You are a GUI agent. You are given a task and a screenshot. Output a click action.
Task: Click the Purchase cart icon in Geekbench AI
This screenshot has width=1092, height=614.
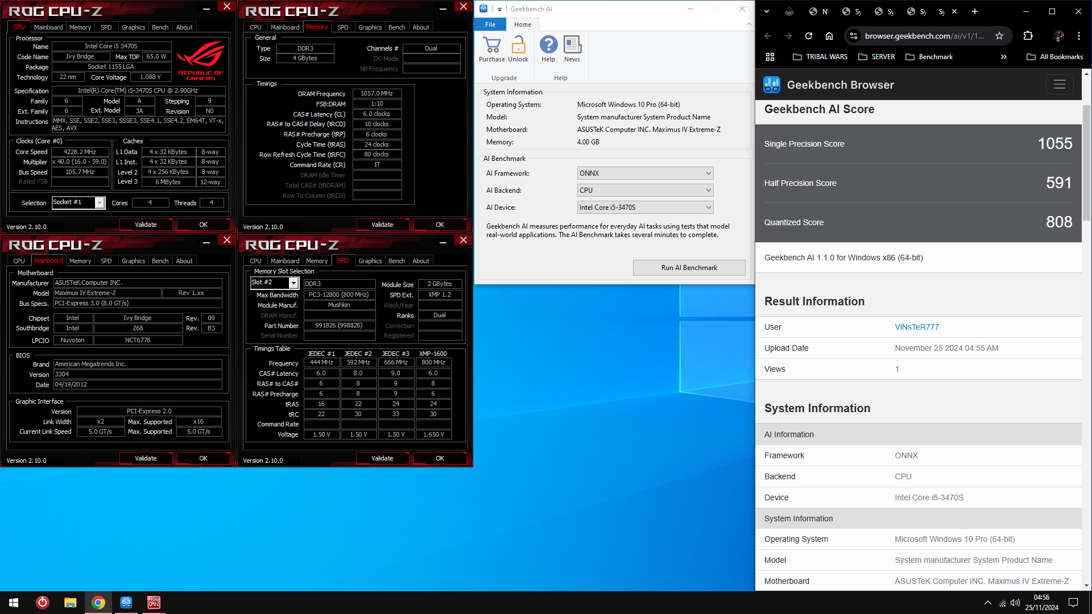tap(491, 45)
